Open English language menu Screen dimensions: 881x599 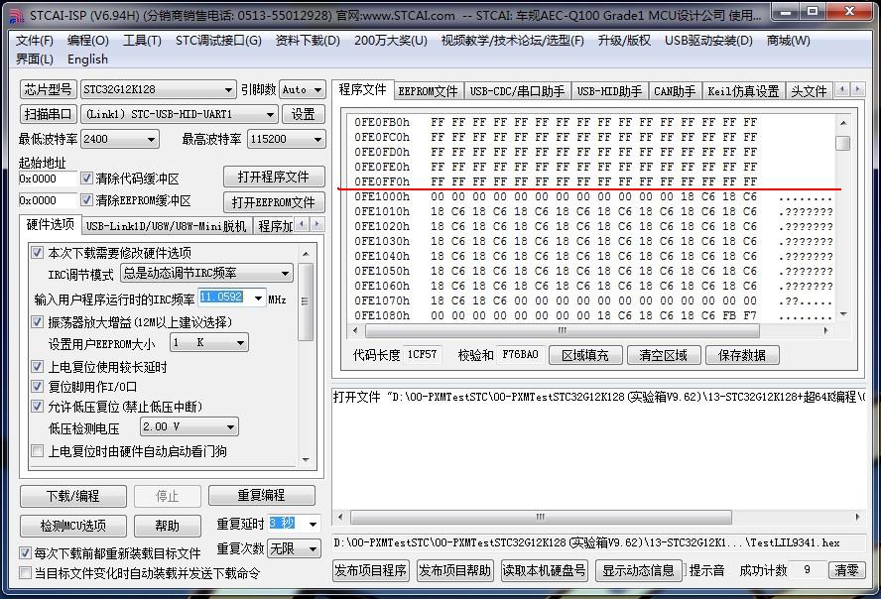click(87, 59)
